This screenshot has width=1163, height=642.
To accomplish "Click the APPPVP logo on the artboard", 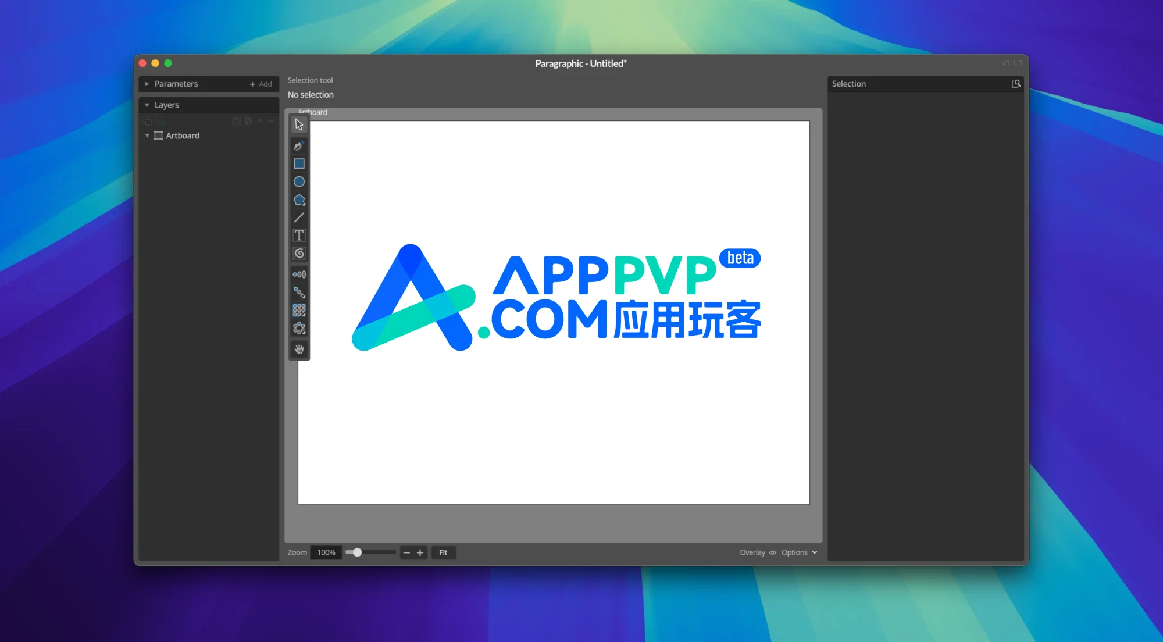I will point(556,297).
